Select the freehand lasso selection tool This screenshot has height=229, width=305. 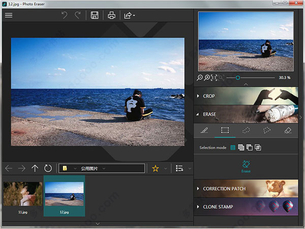click(246, 130)
